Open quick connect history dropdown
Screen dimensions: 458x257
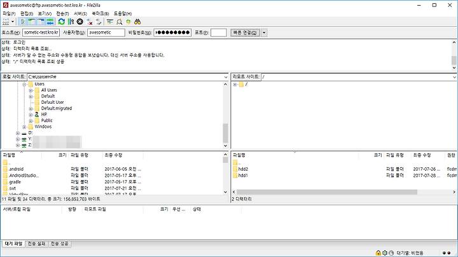click(264, 32)
